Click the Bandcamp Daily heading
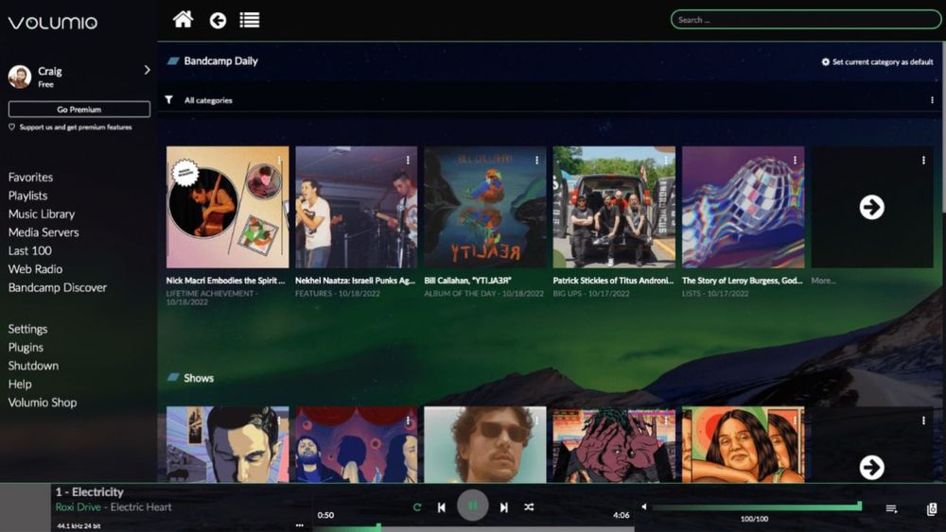The height and width of the screenshot is (532, 946). coord(220,60)
